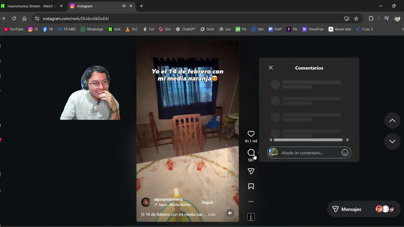Go forward in browser history
The width and height of the screenshot is (404, 227).
tap(3, 19)
